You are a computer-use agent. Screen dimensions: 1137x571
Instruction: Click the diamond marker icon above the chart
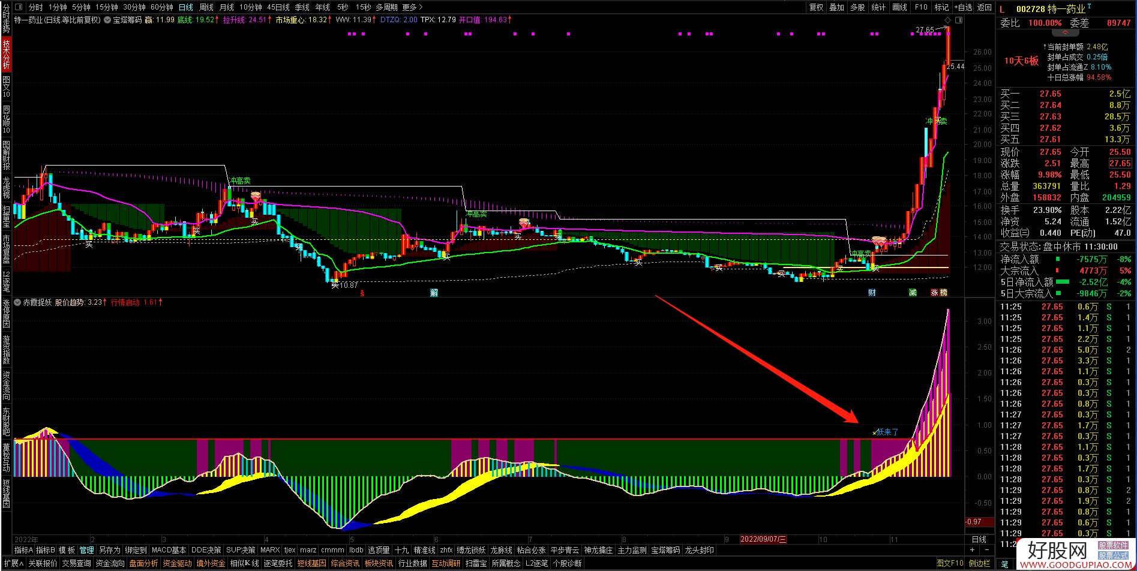click(x=948, y=20)
